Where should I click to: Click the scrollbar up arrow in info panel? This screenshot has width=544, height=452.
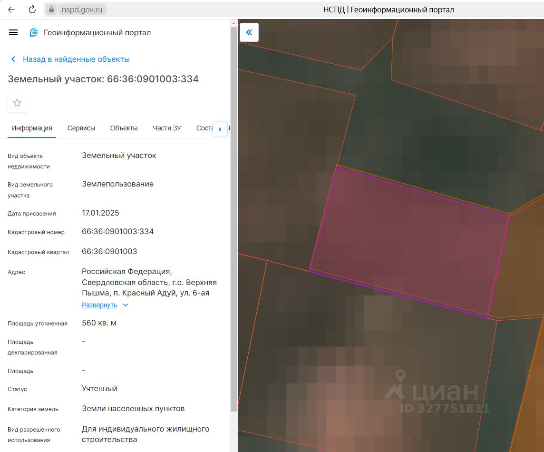(233, 24)
